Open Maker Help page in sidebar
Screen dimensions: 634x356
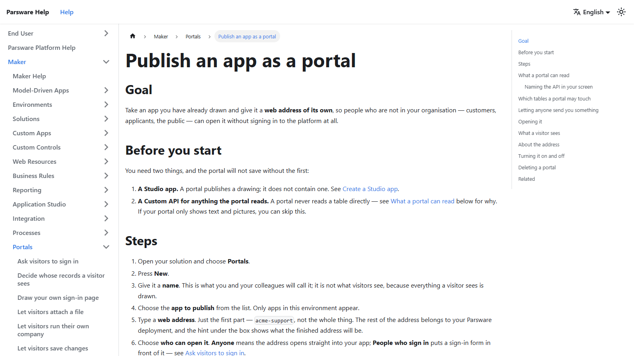[x=29, y=76]
